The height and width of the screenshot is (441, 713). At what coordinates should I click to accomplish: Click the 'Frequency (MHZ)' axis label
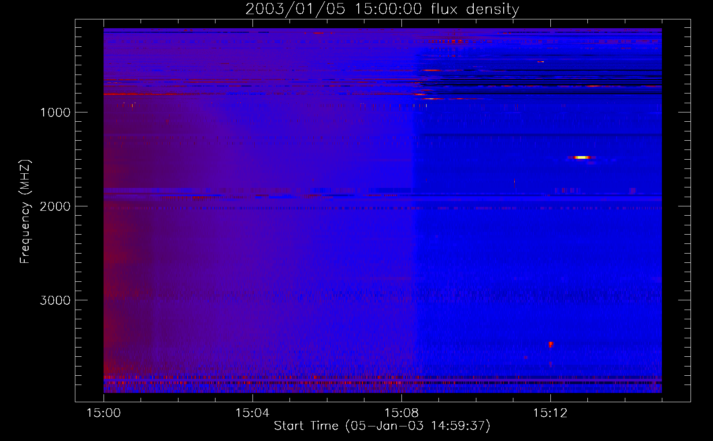(x=25, y=212)
